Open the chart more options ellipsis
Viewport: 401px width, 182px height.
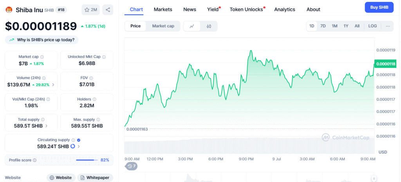(x=388, y=26)
